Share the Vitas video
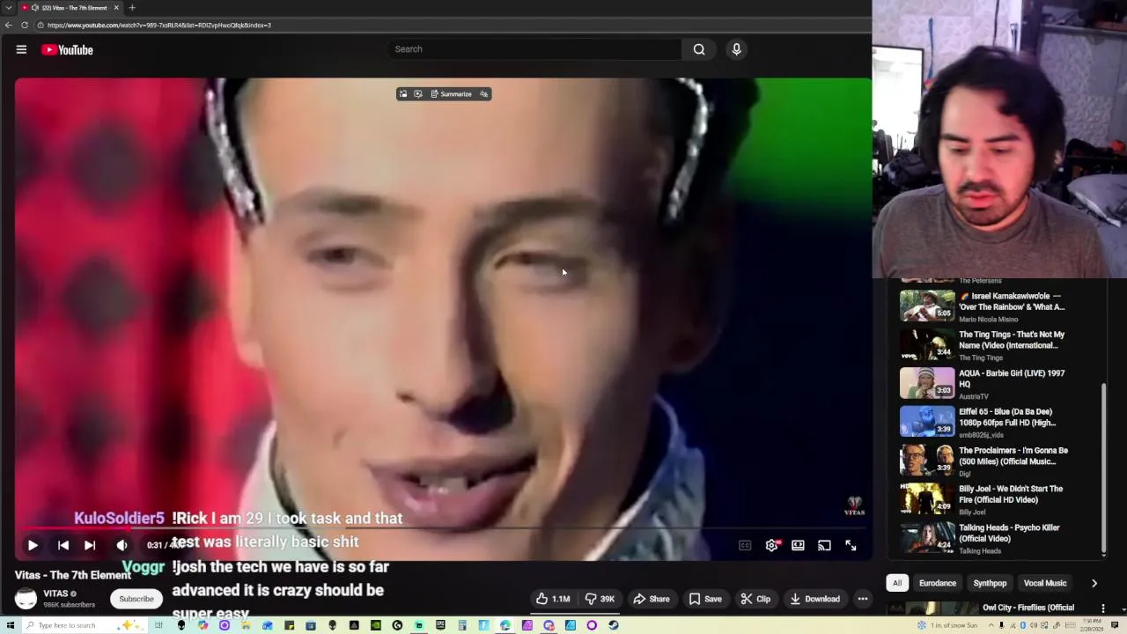Screen dimensions: 1127x634 point(652,599)
